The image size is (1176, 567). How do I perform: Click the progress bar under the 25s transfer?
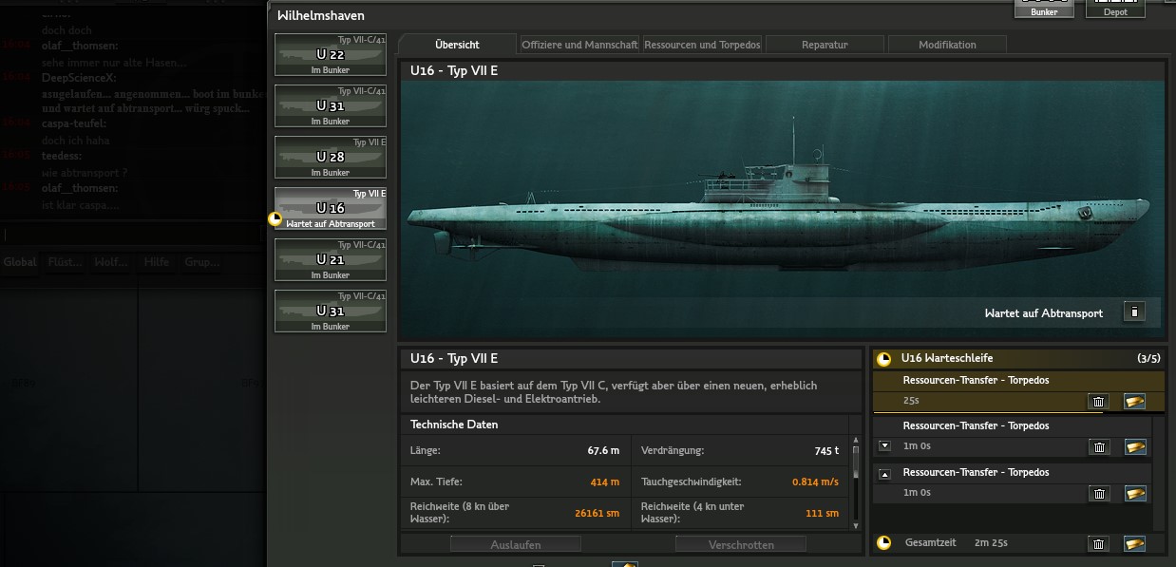[988, 413]
